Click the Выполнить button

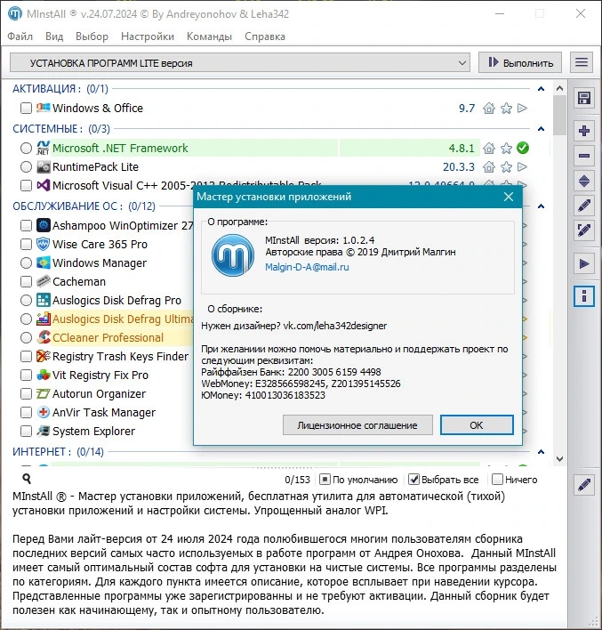[x=520, y=62]
